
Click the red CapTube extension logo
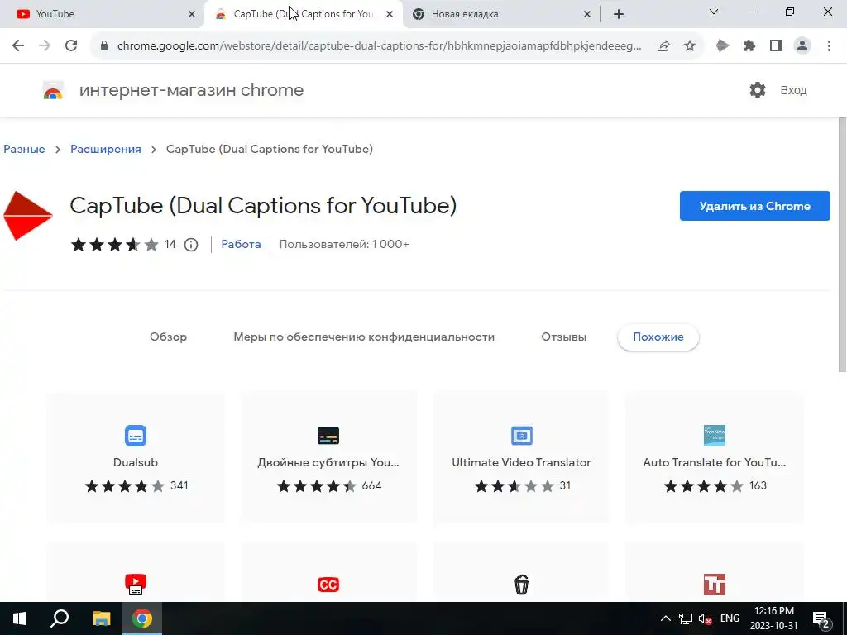tap(27, 216)
